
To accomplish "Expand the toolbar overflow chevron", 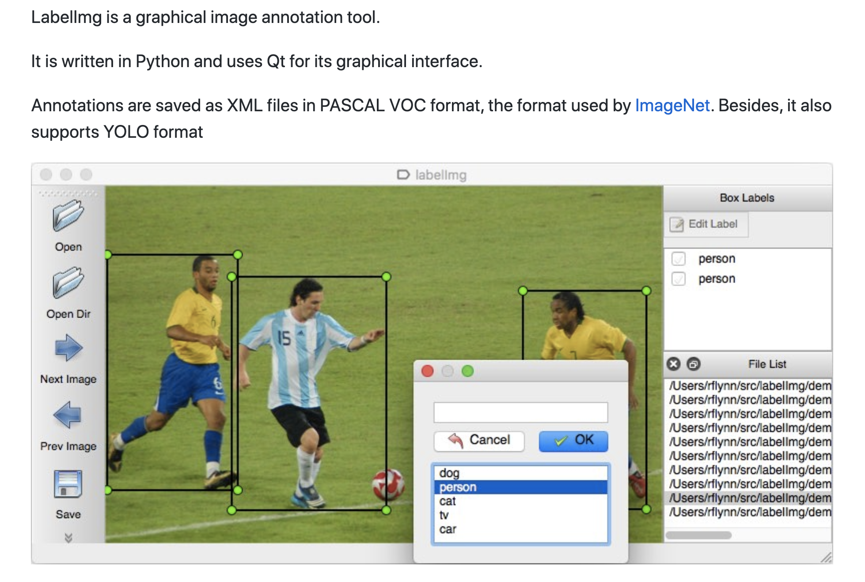I will coord(68,537).
